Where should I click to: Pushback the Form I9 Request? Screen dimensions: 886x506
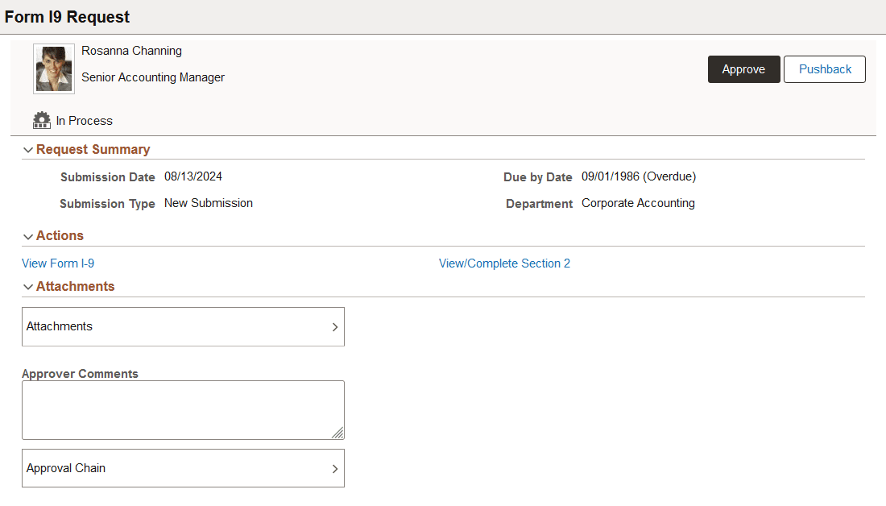pos(824,69)
